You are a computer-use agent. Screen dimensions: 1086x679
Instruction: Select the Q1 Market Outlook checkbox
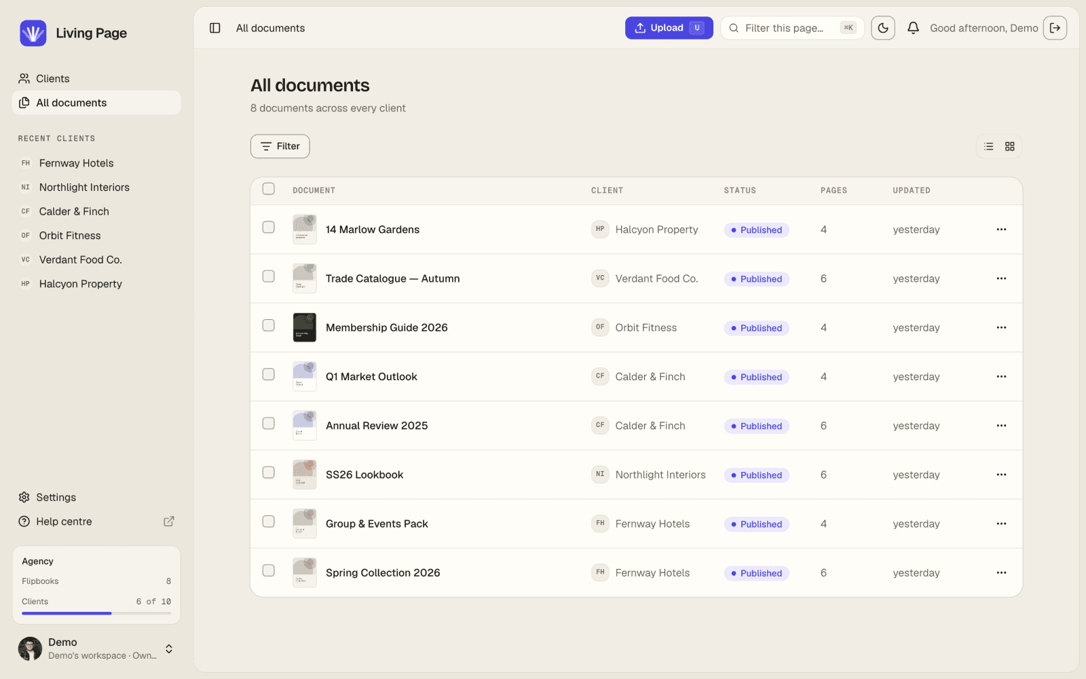click(269, 374)
